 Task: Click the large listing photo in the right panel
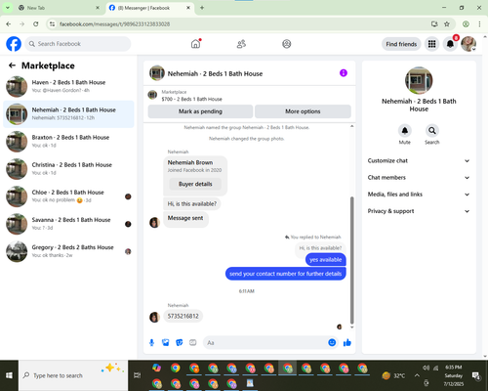419,80
